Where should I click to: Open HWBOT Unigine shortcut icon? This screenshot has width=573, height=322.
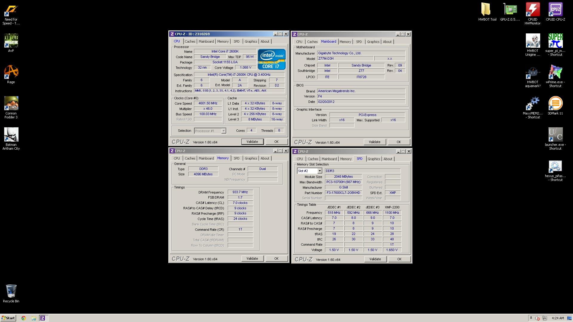[x=533, y=45]
